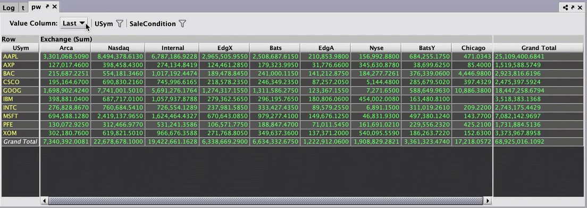Image resolution: width=587 pixels, height=208 pixels.
Task: Open the SaleCondition filter funnel icon
Action: coord(182,23)
